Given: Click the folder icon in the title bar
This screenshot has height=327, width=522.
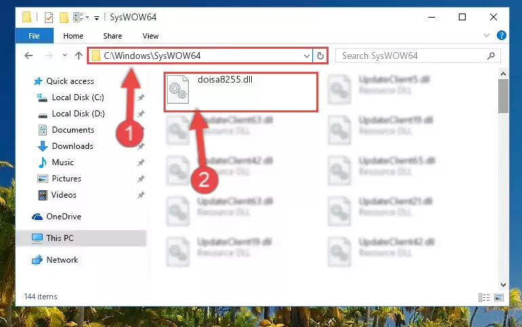Looking at the screenshot, I should pos(26,17).
